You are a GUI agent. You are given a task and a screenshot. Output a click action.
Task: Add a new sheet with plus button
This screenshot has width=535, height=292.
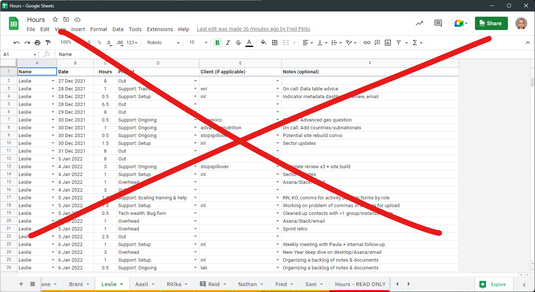[21, 284]
